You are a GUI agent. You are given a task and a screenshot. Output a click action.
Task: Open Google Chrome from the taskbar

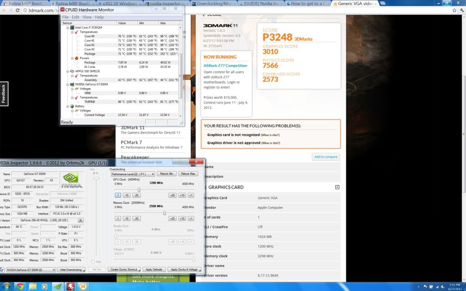[x=20, y=286]
